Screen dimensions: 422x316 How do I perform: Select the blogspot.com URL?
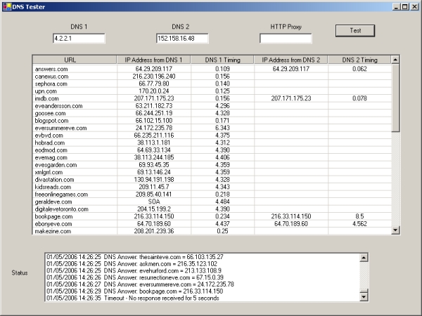51,121
